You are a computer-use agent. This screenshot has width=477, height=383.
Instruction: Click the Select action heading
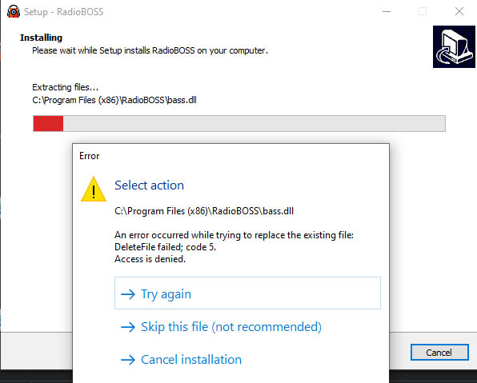coord(149,186)
